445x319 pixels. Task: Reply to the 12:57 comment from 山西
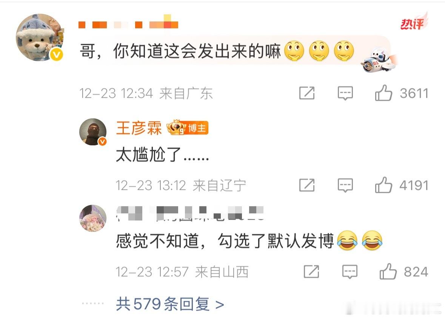[350, 272]
